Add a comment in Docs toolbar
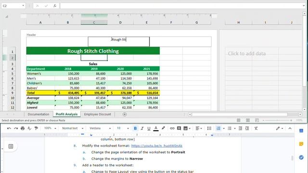This screenshot has height=173, width=308. [x=179, y=128]
